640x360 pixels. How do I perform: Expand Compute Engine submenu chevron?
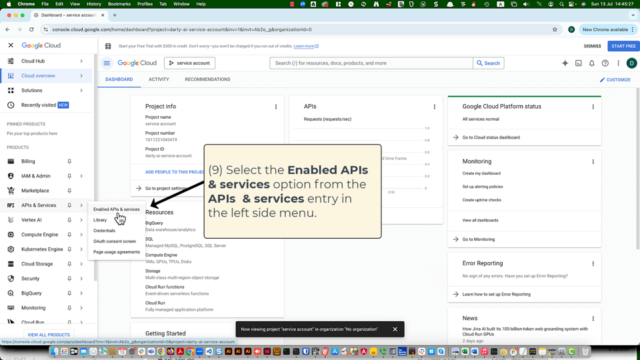81,235
